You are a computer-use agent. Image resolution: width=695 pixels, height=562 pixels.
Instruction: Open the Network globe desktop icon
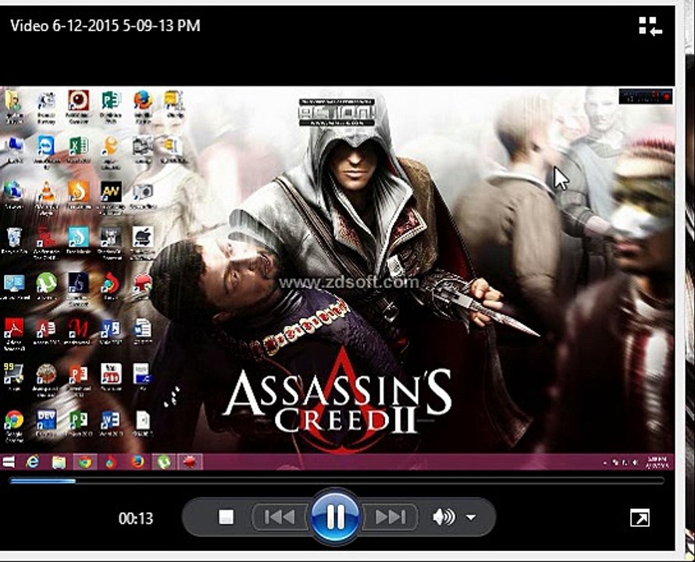(14, 195)
